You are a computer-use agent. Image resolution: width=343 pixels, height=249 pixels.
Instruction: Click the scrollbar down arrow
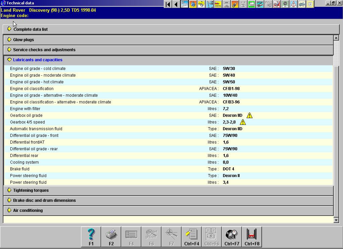pos(336,220)
